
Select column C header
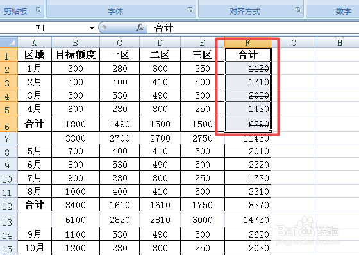(119, 42)
